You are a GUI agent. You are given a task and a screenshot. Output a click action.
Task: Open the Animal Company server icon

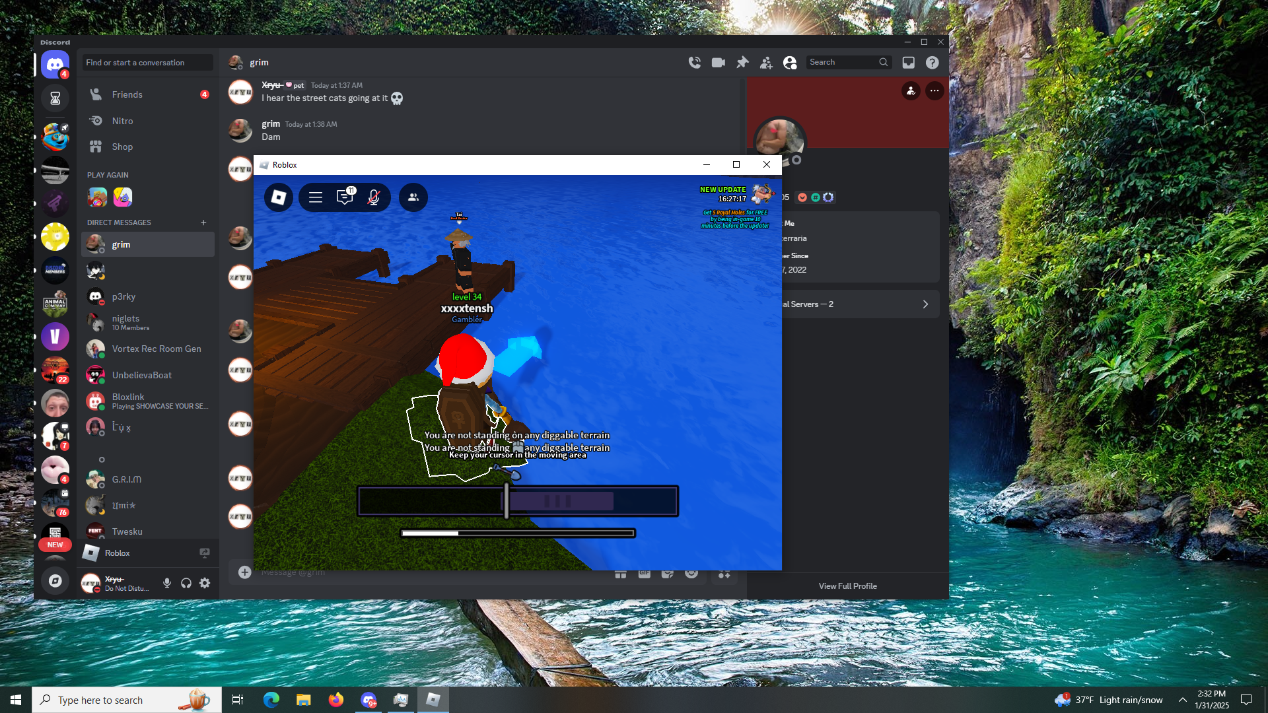(55, 304)
